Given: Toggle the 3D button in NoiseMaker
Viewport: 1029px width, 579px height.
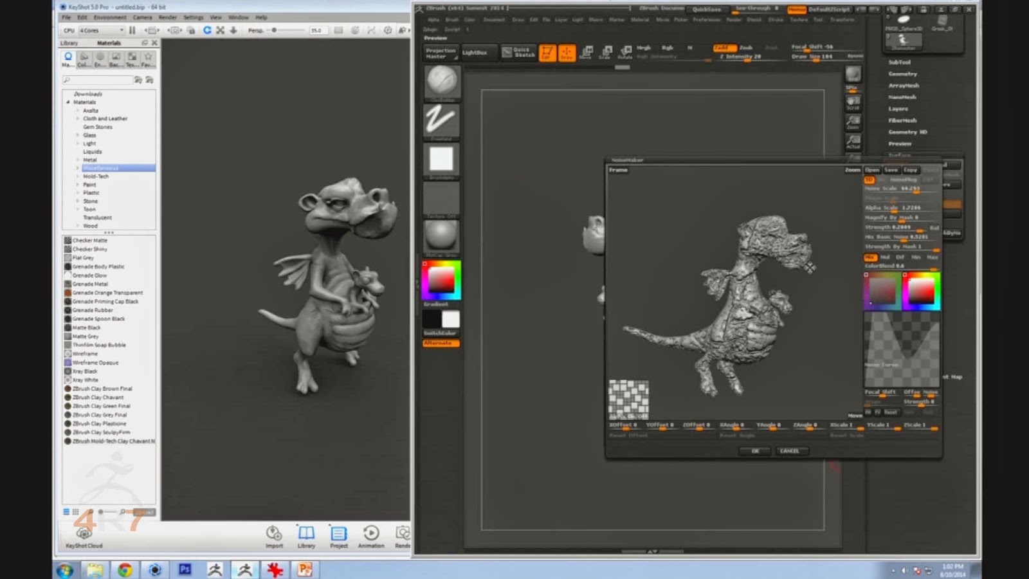Looking at the screenshot, I should tap(869, 179).
